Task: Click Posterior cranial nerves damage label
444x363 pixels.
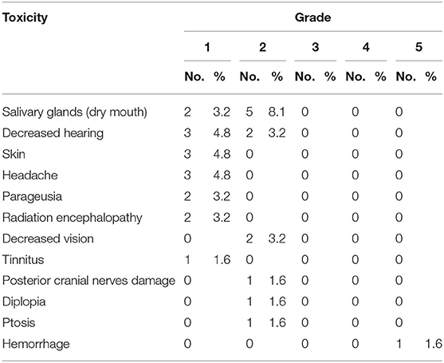Action: 88,281
